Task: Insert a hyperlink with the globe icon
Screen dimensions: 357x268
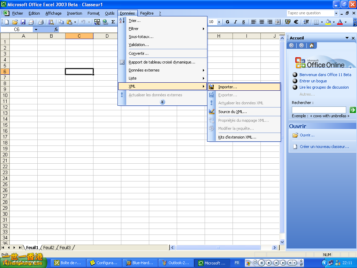Action: point(105,22)
